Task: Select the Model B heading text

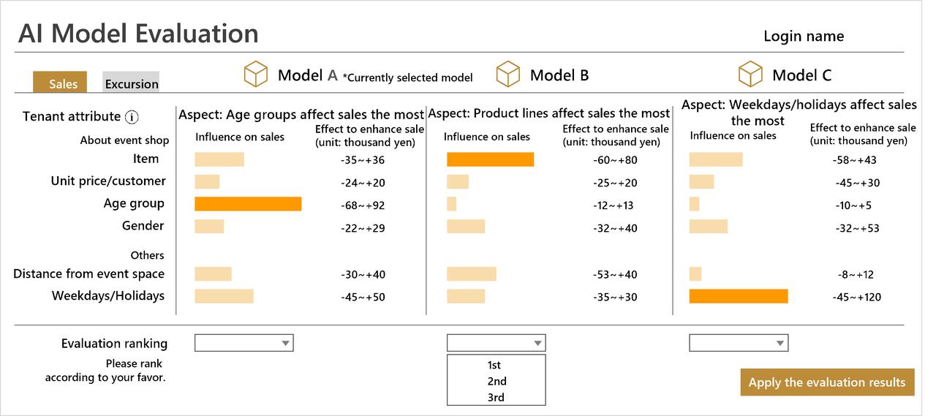Action: click(559, 75)
